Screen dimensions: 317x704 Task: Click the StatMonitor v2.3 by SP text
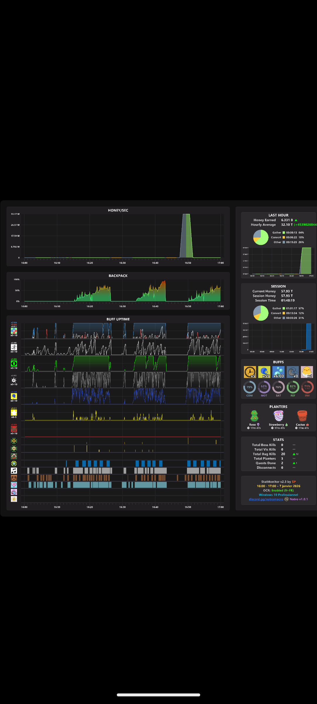click(278, 482)
